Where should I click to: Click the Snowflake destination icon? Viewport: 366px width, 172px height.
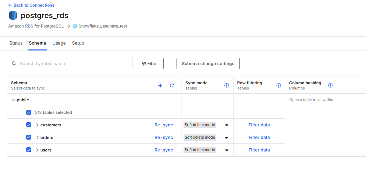point(75,26)
